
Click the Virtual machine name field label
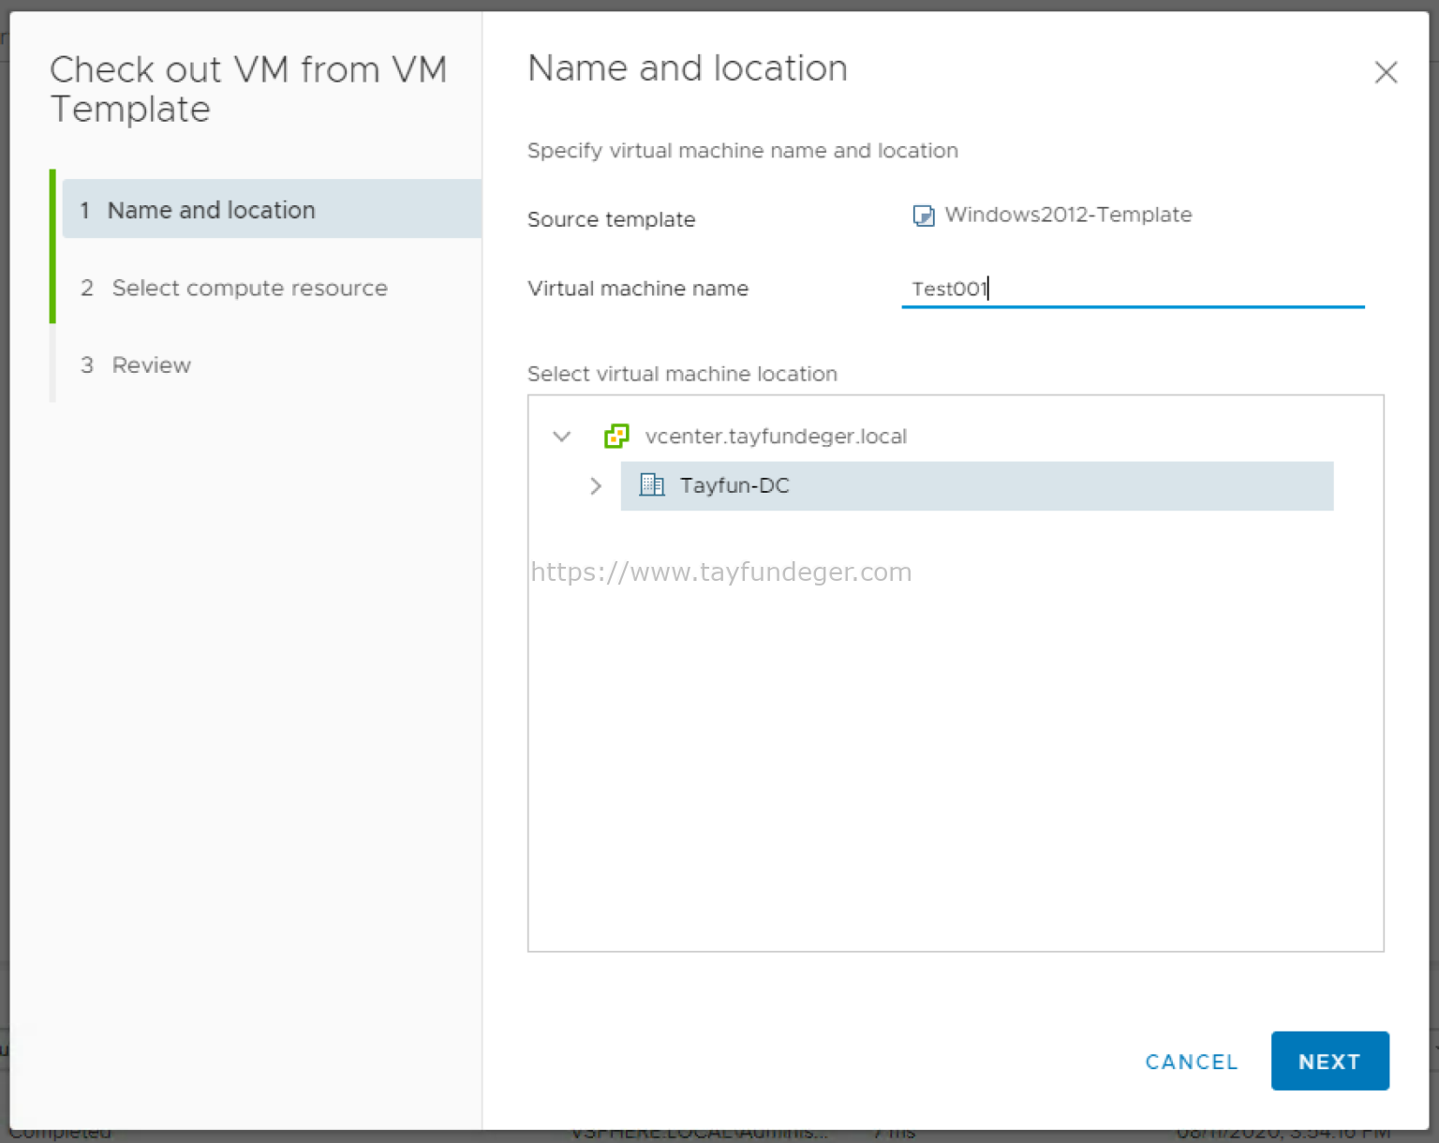638,289
